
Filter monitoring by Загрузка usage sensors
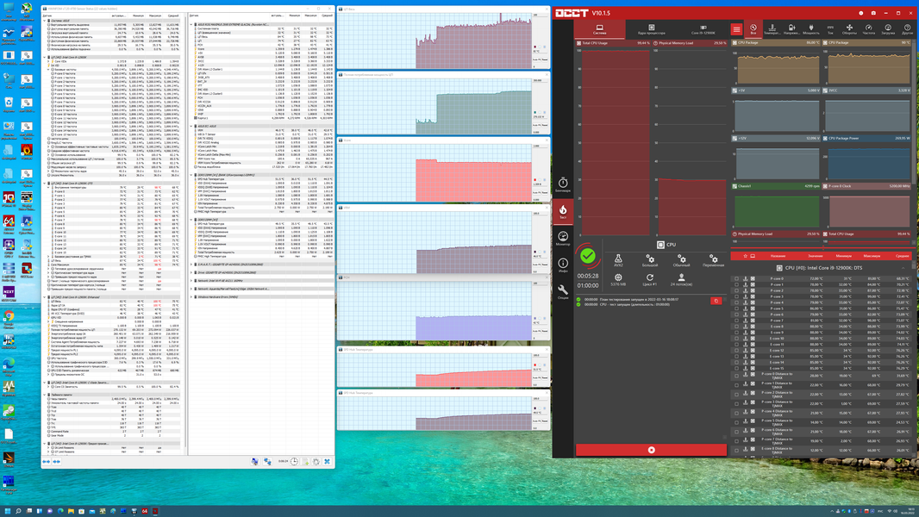click(x=888, y=29)
